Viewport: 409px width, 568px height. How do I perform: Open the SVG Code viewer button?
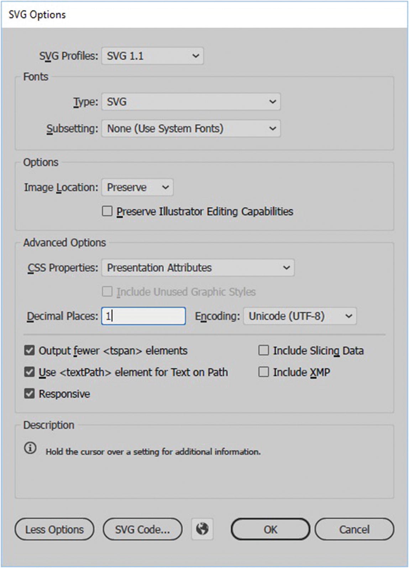click(142, 529)
